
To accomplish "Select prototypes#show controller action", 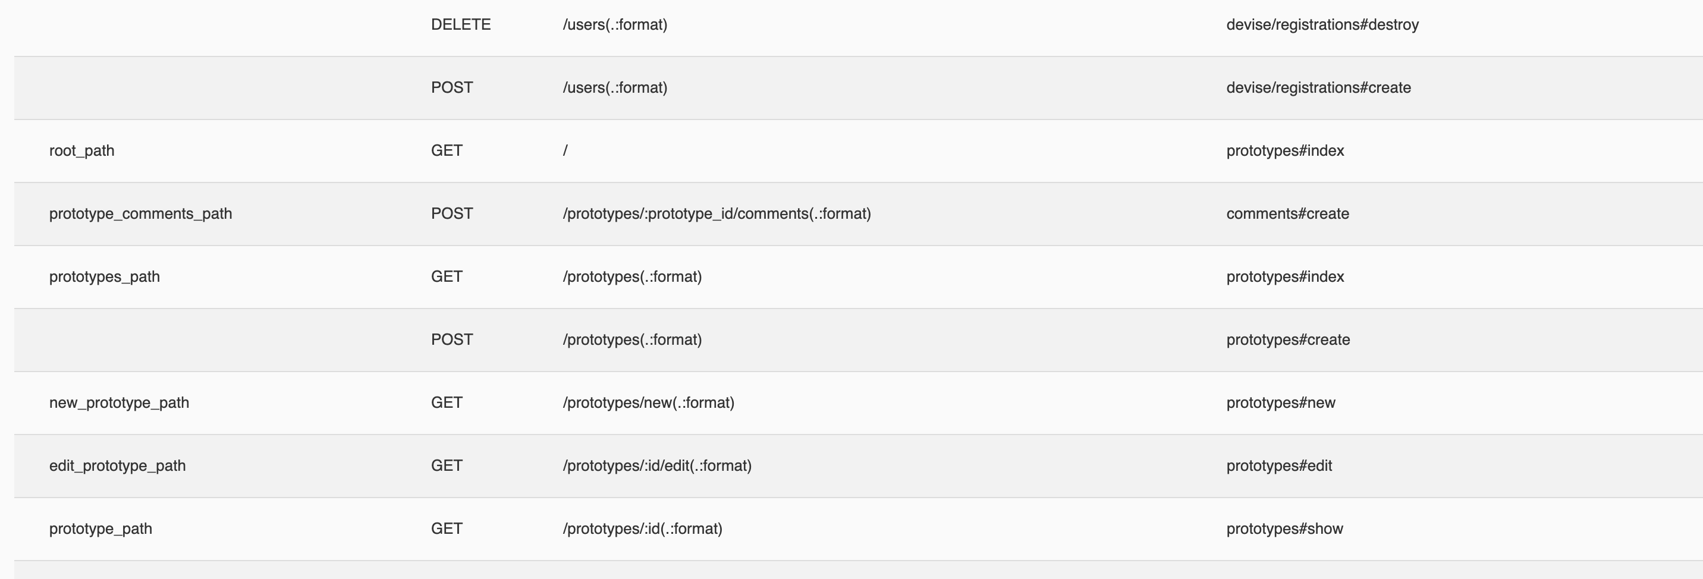I will click(1284, 528).
